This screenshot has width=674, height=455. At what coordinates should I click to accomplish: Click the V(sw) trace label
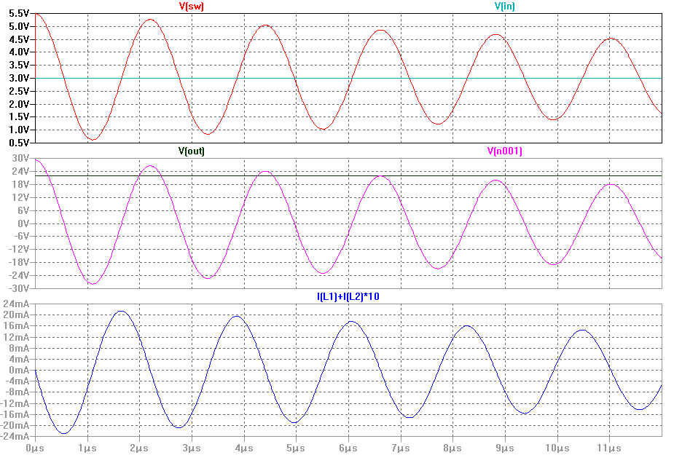coord(192,6)
